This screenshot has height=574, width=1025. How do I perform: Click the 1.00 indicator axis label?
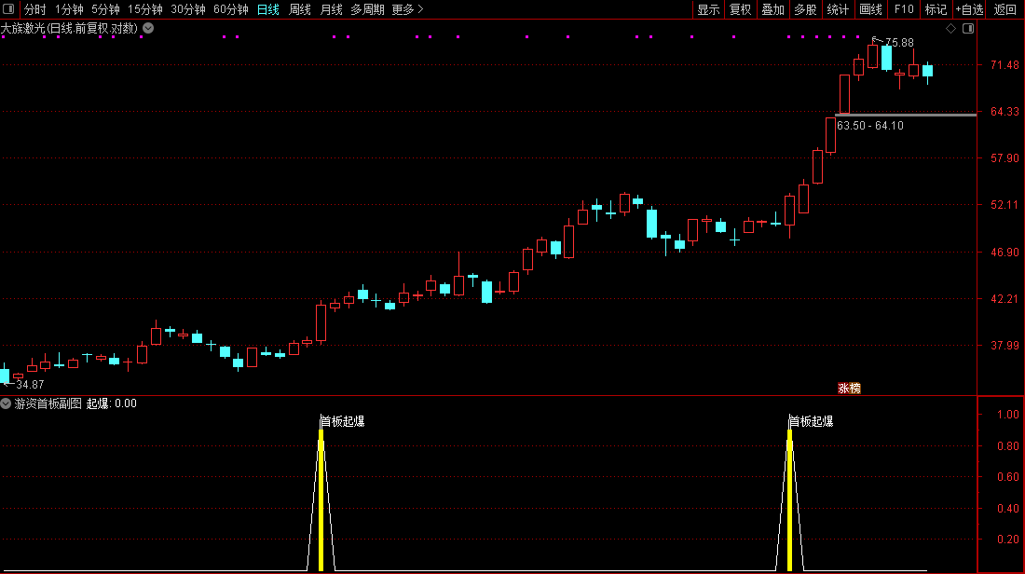point(1008,414)
